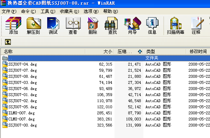Screen dimensions: 210x138
Task: Click the WinRAR title bar books icon
Action: click(3, 3)
